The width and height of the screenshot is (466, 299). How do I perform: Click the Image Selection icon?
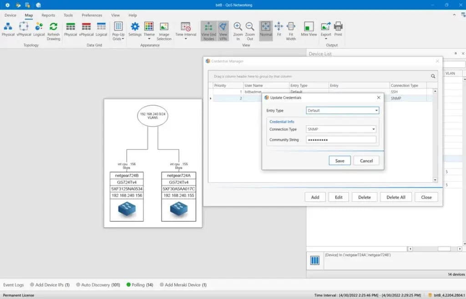(x=164, y=31)
